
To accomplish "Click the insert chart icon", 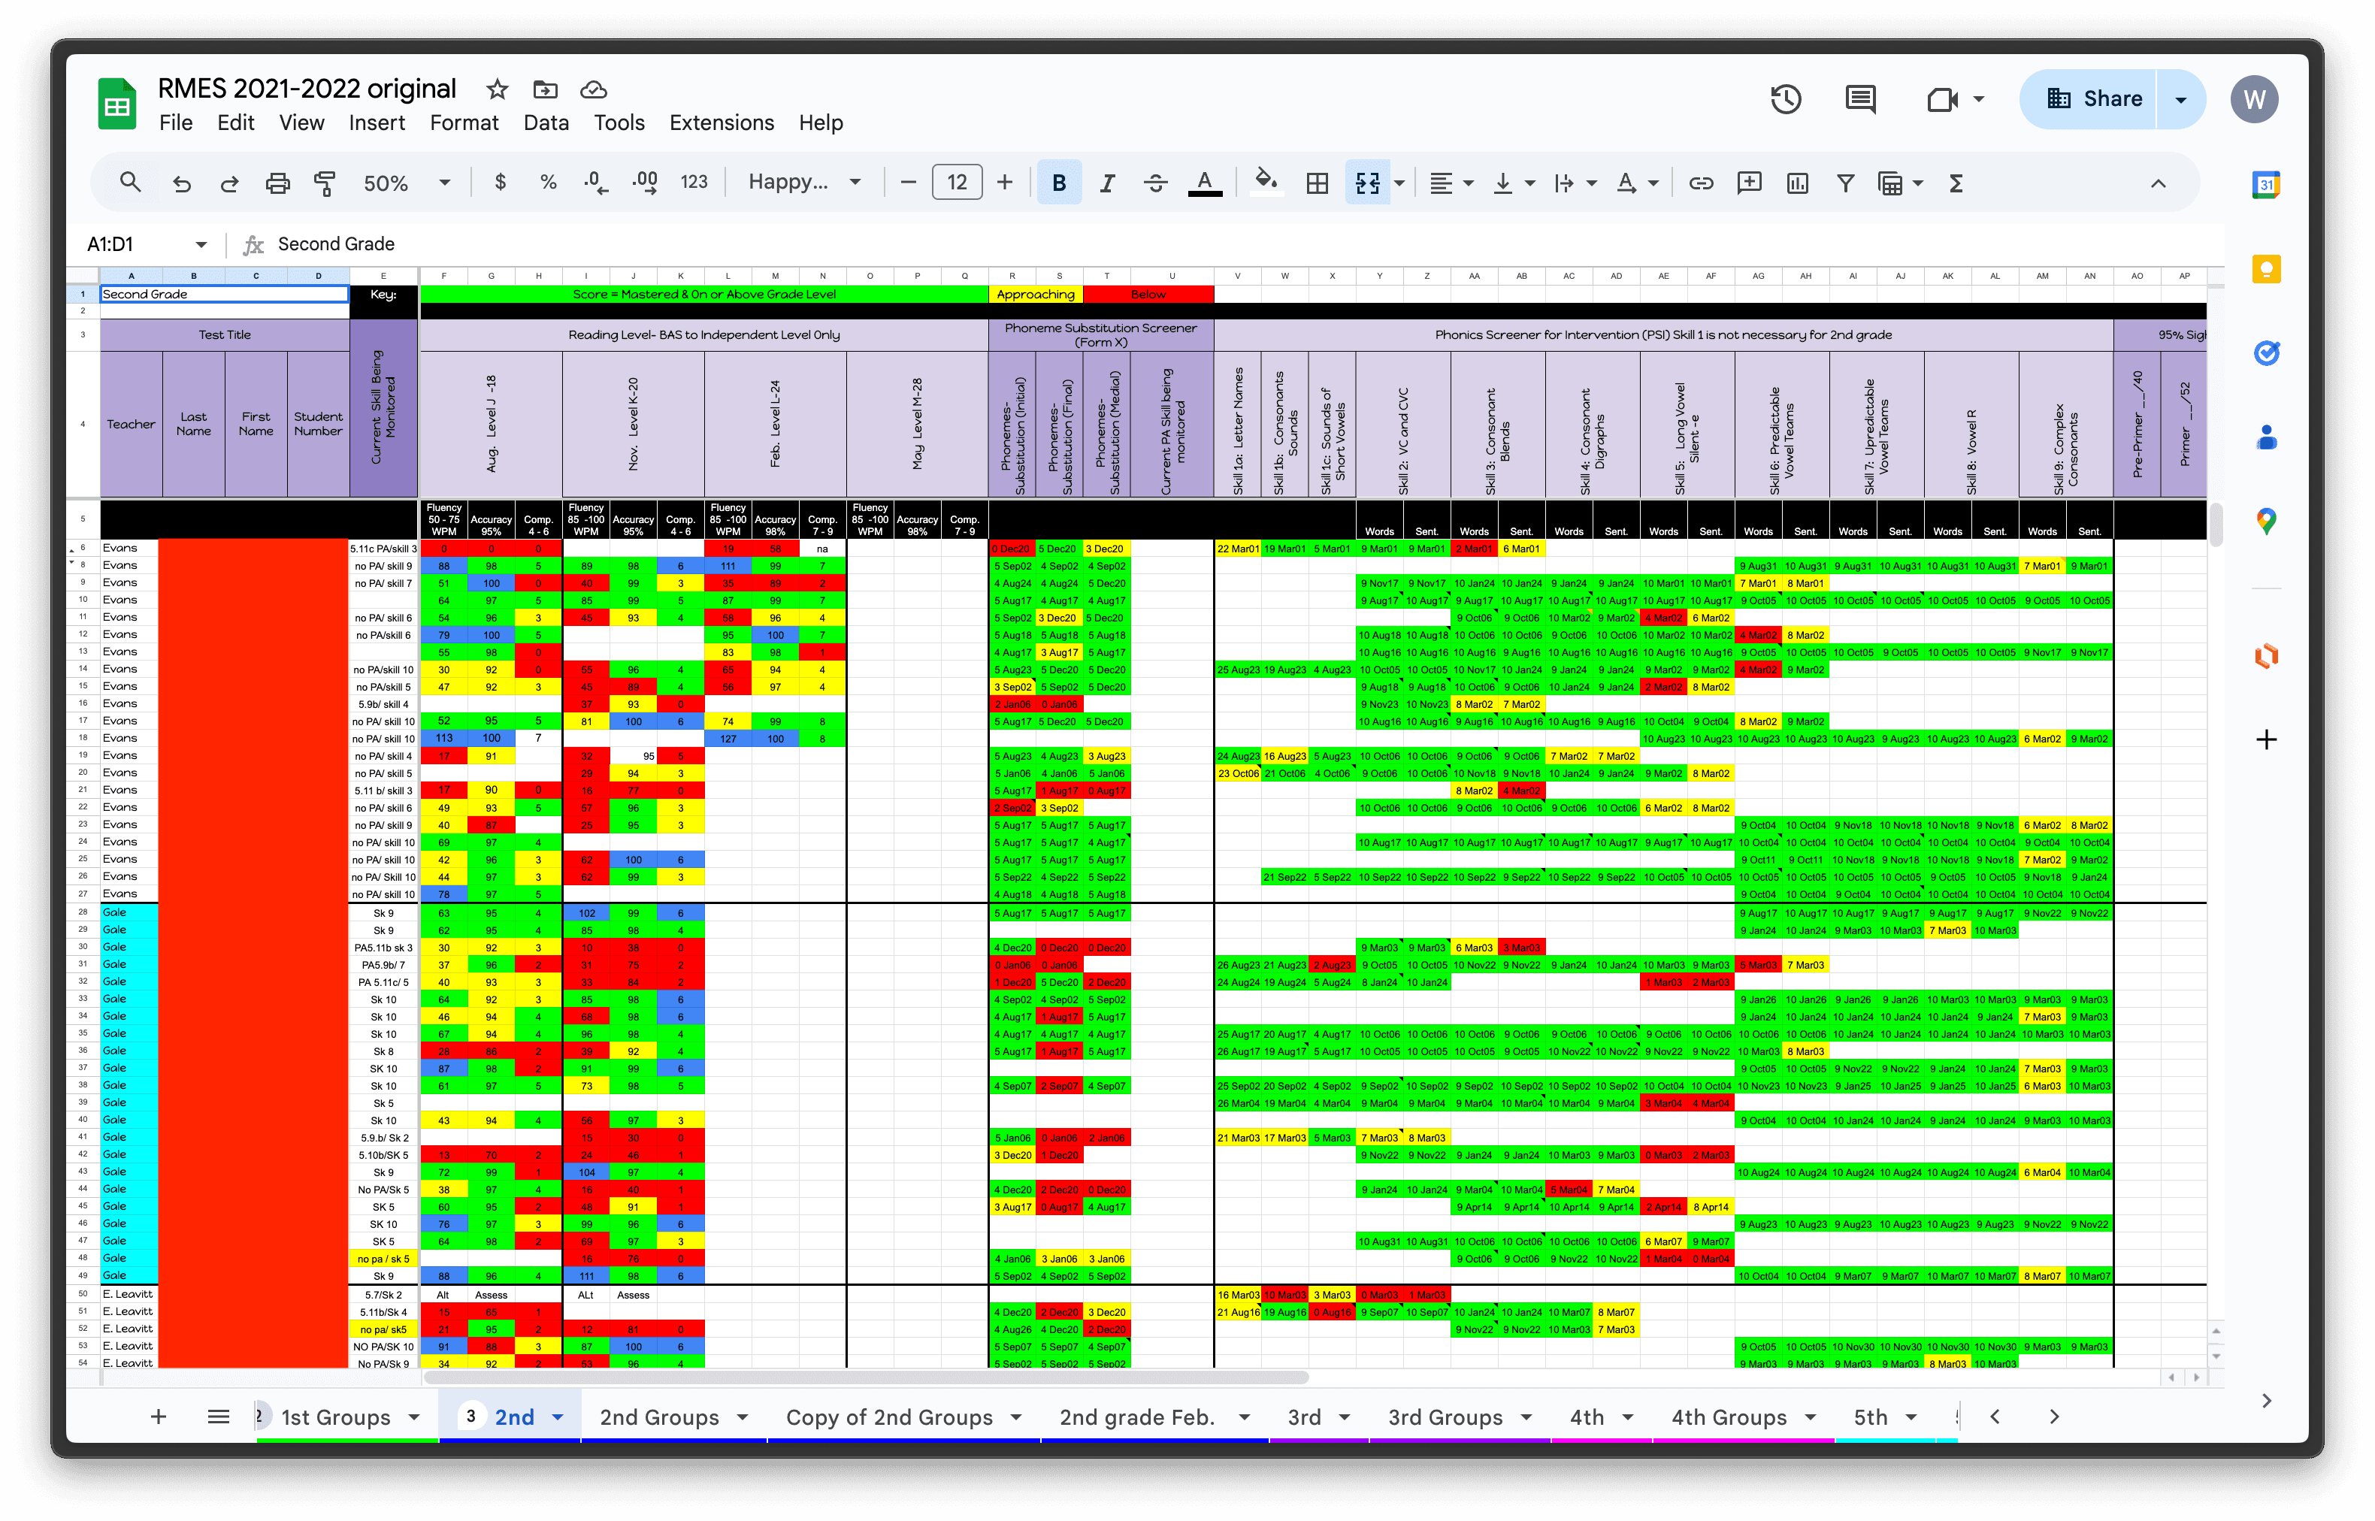I will coord(1797,183).
